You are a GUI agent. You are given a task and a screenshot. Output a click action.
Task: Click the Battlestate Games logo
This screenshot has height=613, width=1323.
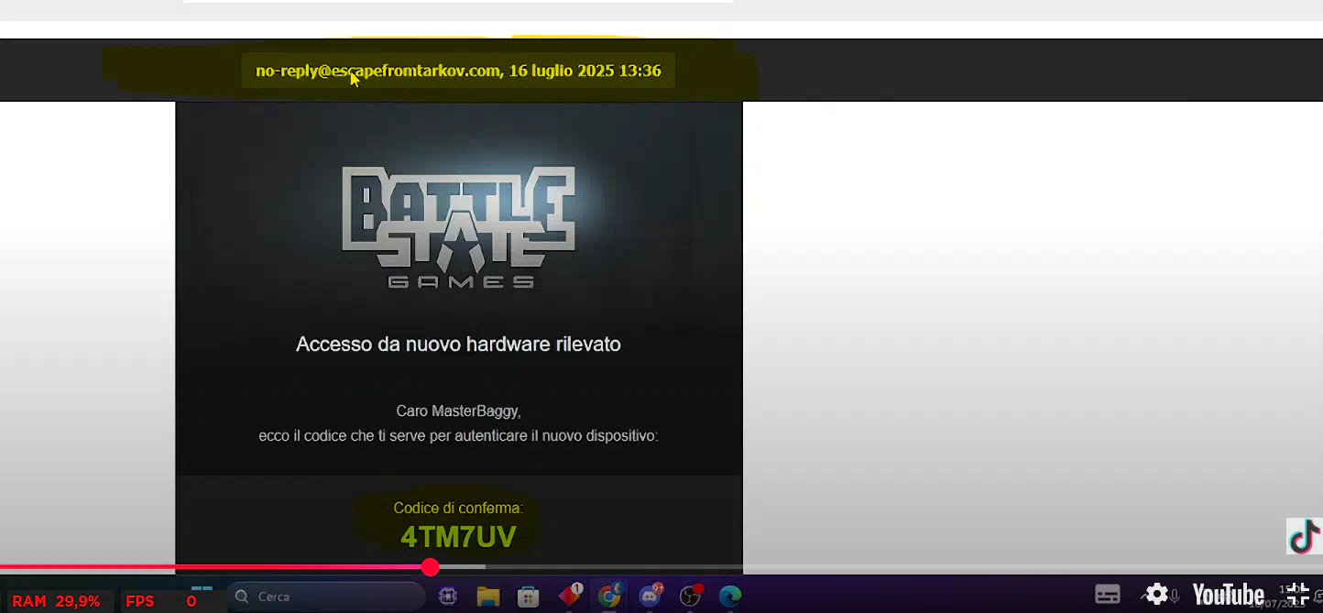[x=458, y=226]
